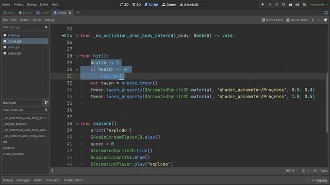The height and width of the screenshot is (185, 330).
Task: Open script editor Search menu
Action: pyautogui.click(x=25, y=20)
